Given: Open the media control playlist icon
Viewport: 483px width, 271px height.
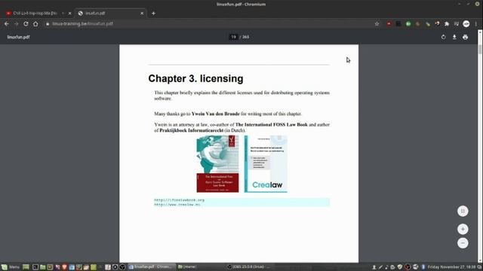Looking at the screenshot, I should pos(456,23).
